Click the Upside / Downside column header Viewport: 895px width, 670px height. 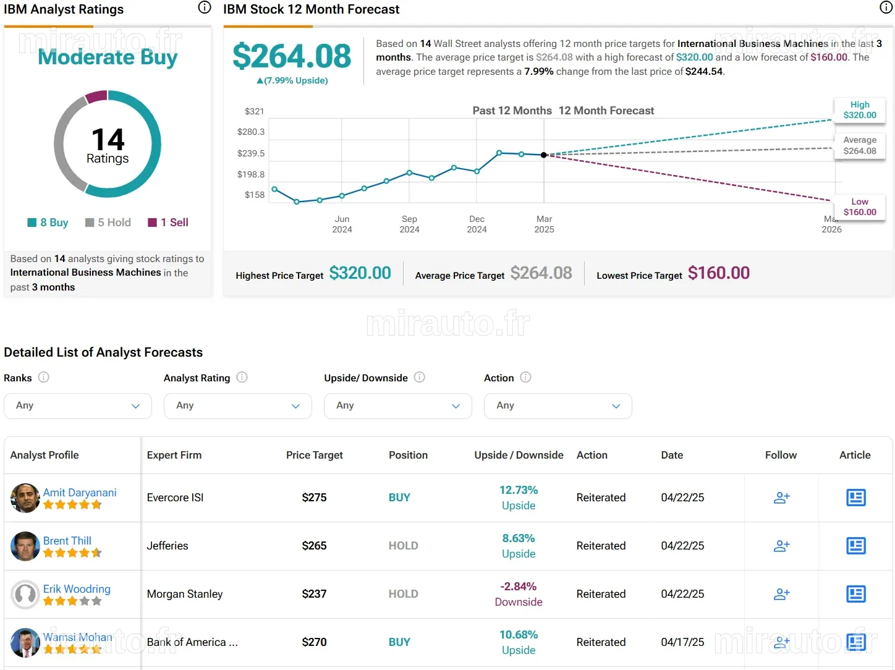click(519, 455)
